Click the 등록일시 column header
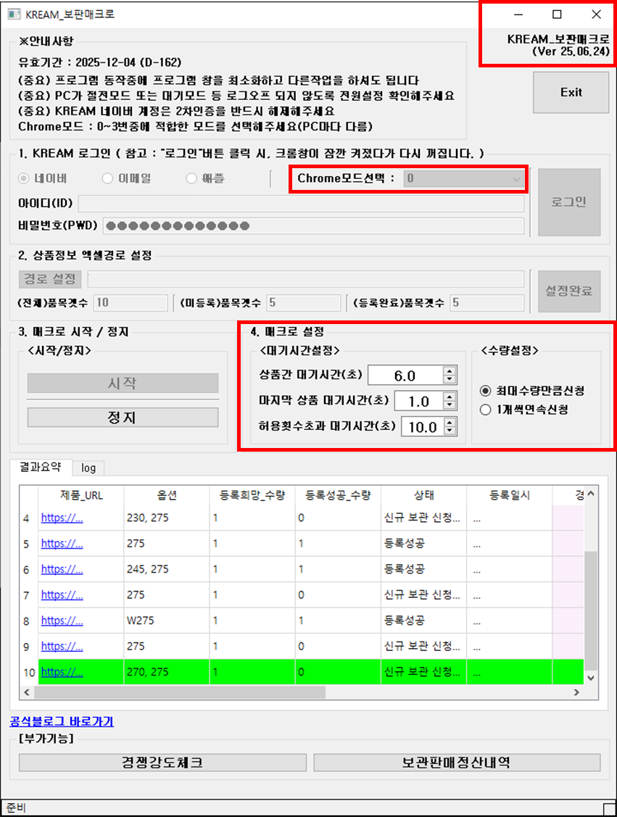The height and width of the screenshot is (817, 617). point(509,495)
